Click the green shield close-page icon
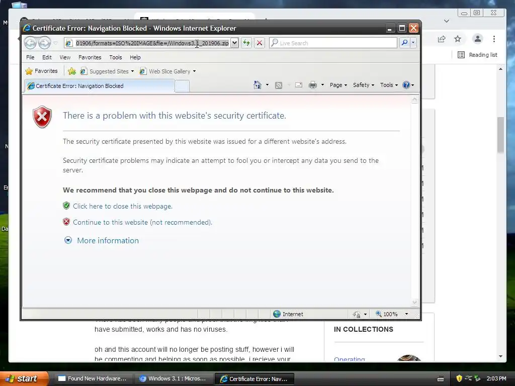Viewport: 515px width, 386px height. (66, 206)
